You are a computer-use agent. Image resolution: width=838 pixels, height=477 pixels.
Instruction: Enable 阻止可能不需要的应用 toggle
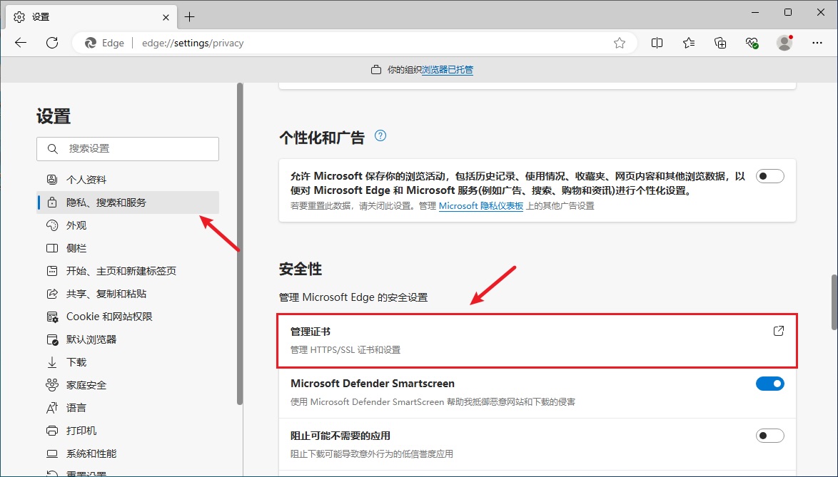click(x=769, y=436)
